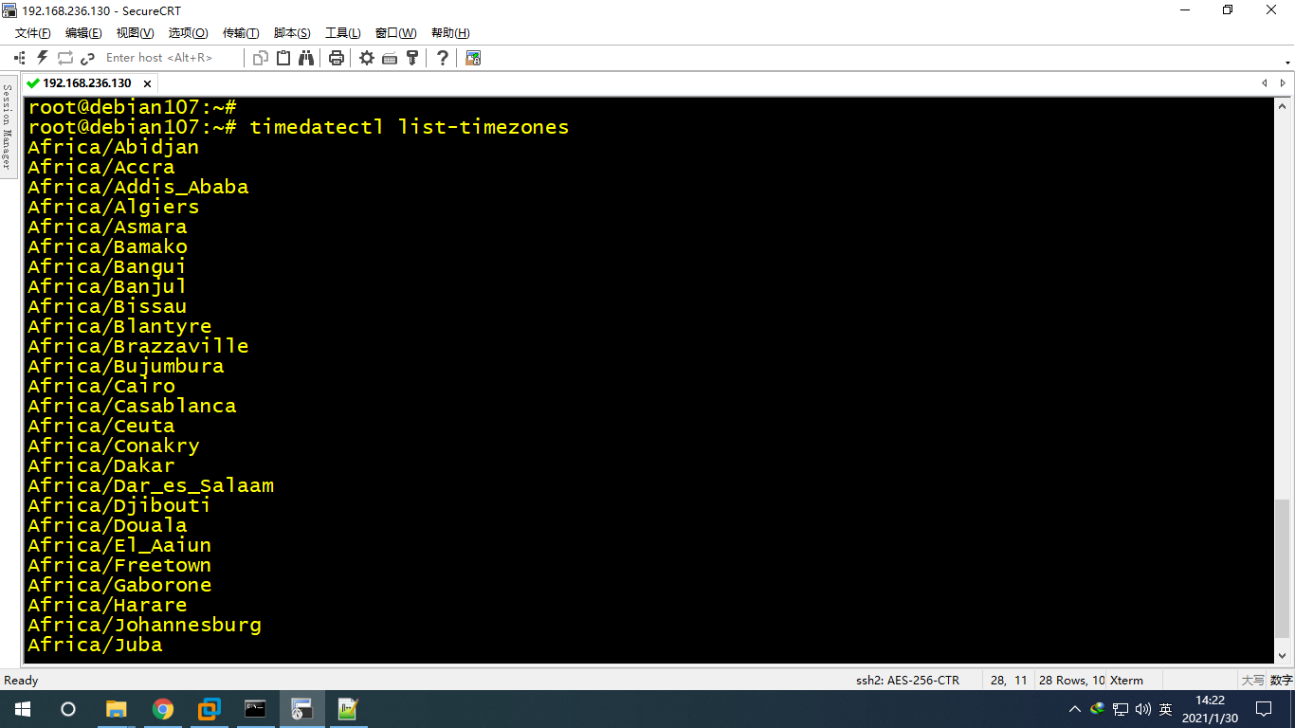Click the terminal scrollbar up arrow
This screenshot has height=728, width=1295.
[x=1283, y=104]
